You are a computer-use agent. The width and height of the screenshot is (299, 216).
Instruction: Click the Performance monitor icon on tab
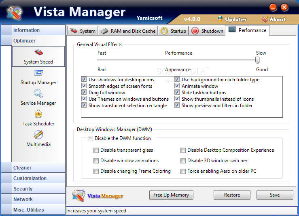(232, 30)
